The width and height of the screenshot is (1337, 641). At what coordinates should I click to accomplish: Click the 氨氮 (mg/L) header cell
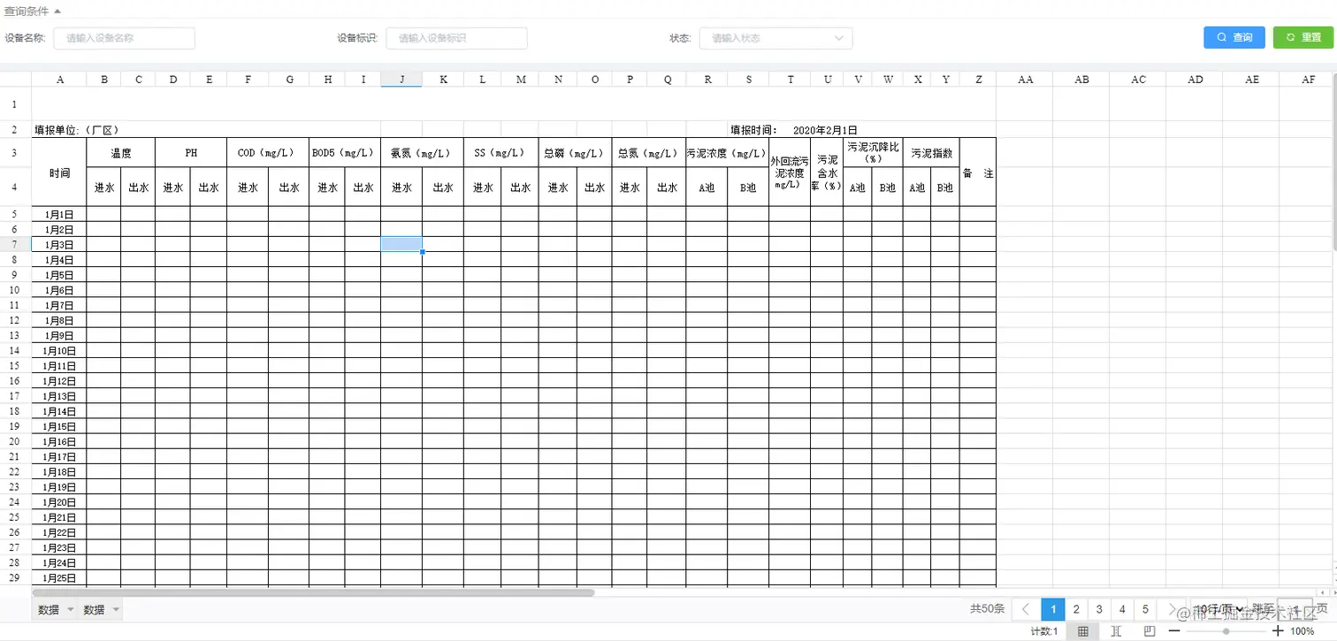click(422, 153)
